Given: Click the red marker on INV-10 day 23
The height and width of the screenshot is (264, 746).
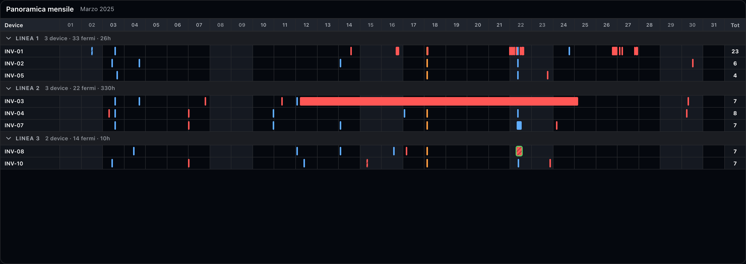Looking at the screenshot, I should click(550, 163).
